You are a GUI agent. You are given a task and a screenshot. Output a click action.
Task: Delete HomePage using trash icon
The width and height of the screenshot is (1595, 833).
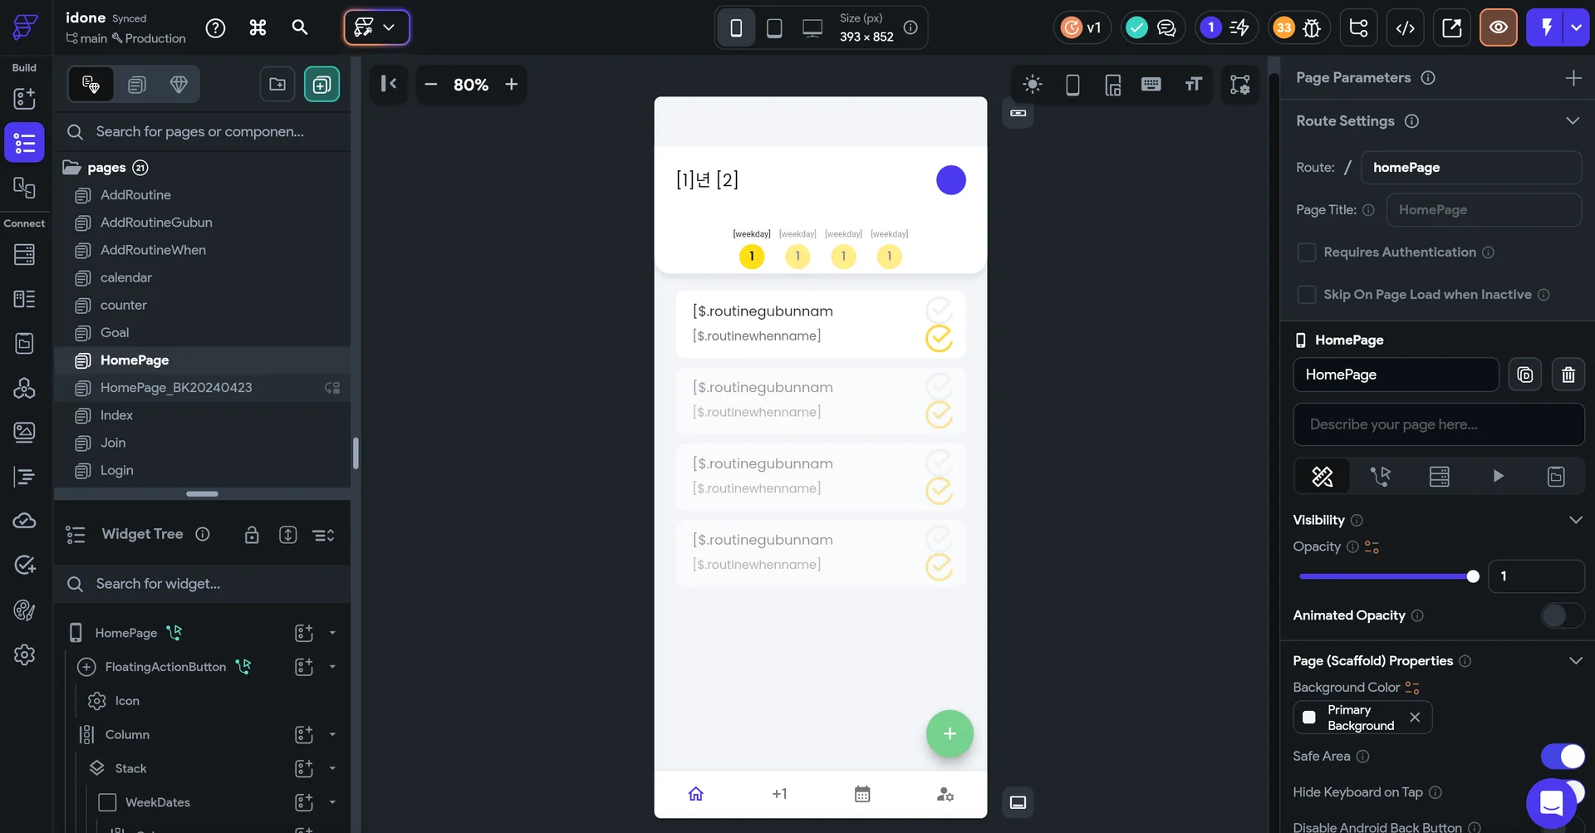click(x=1568, y=375)
